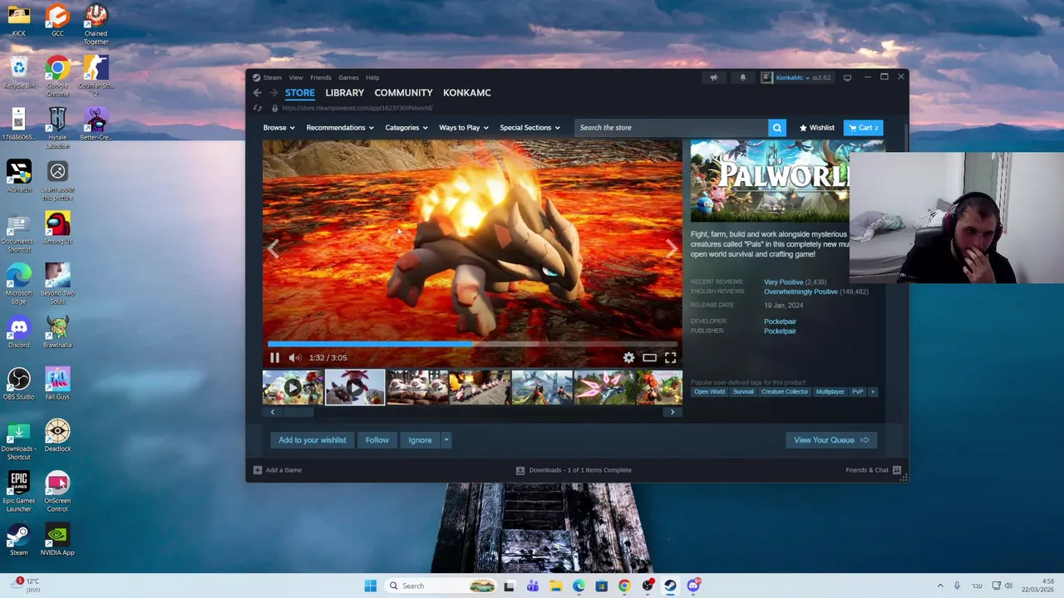This screenshot has width=1064, height=598.
Task: Select the first trailer thumbnail
Action: coord(293,388)
